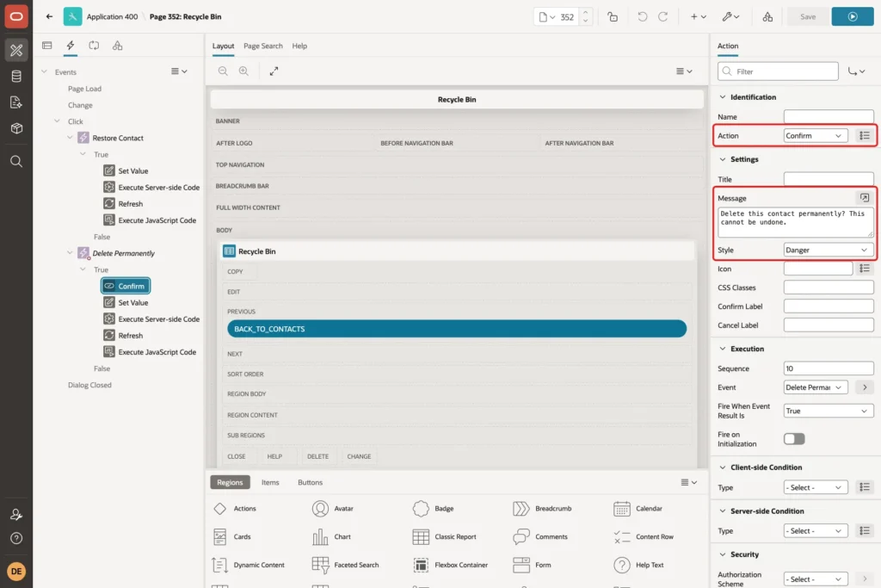Run the page with the play button

(853, 16)
